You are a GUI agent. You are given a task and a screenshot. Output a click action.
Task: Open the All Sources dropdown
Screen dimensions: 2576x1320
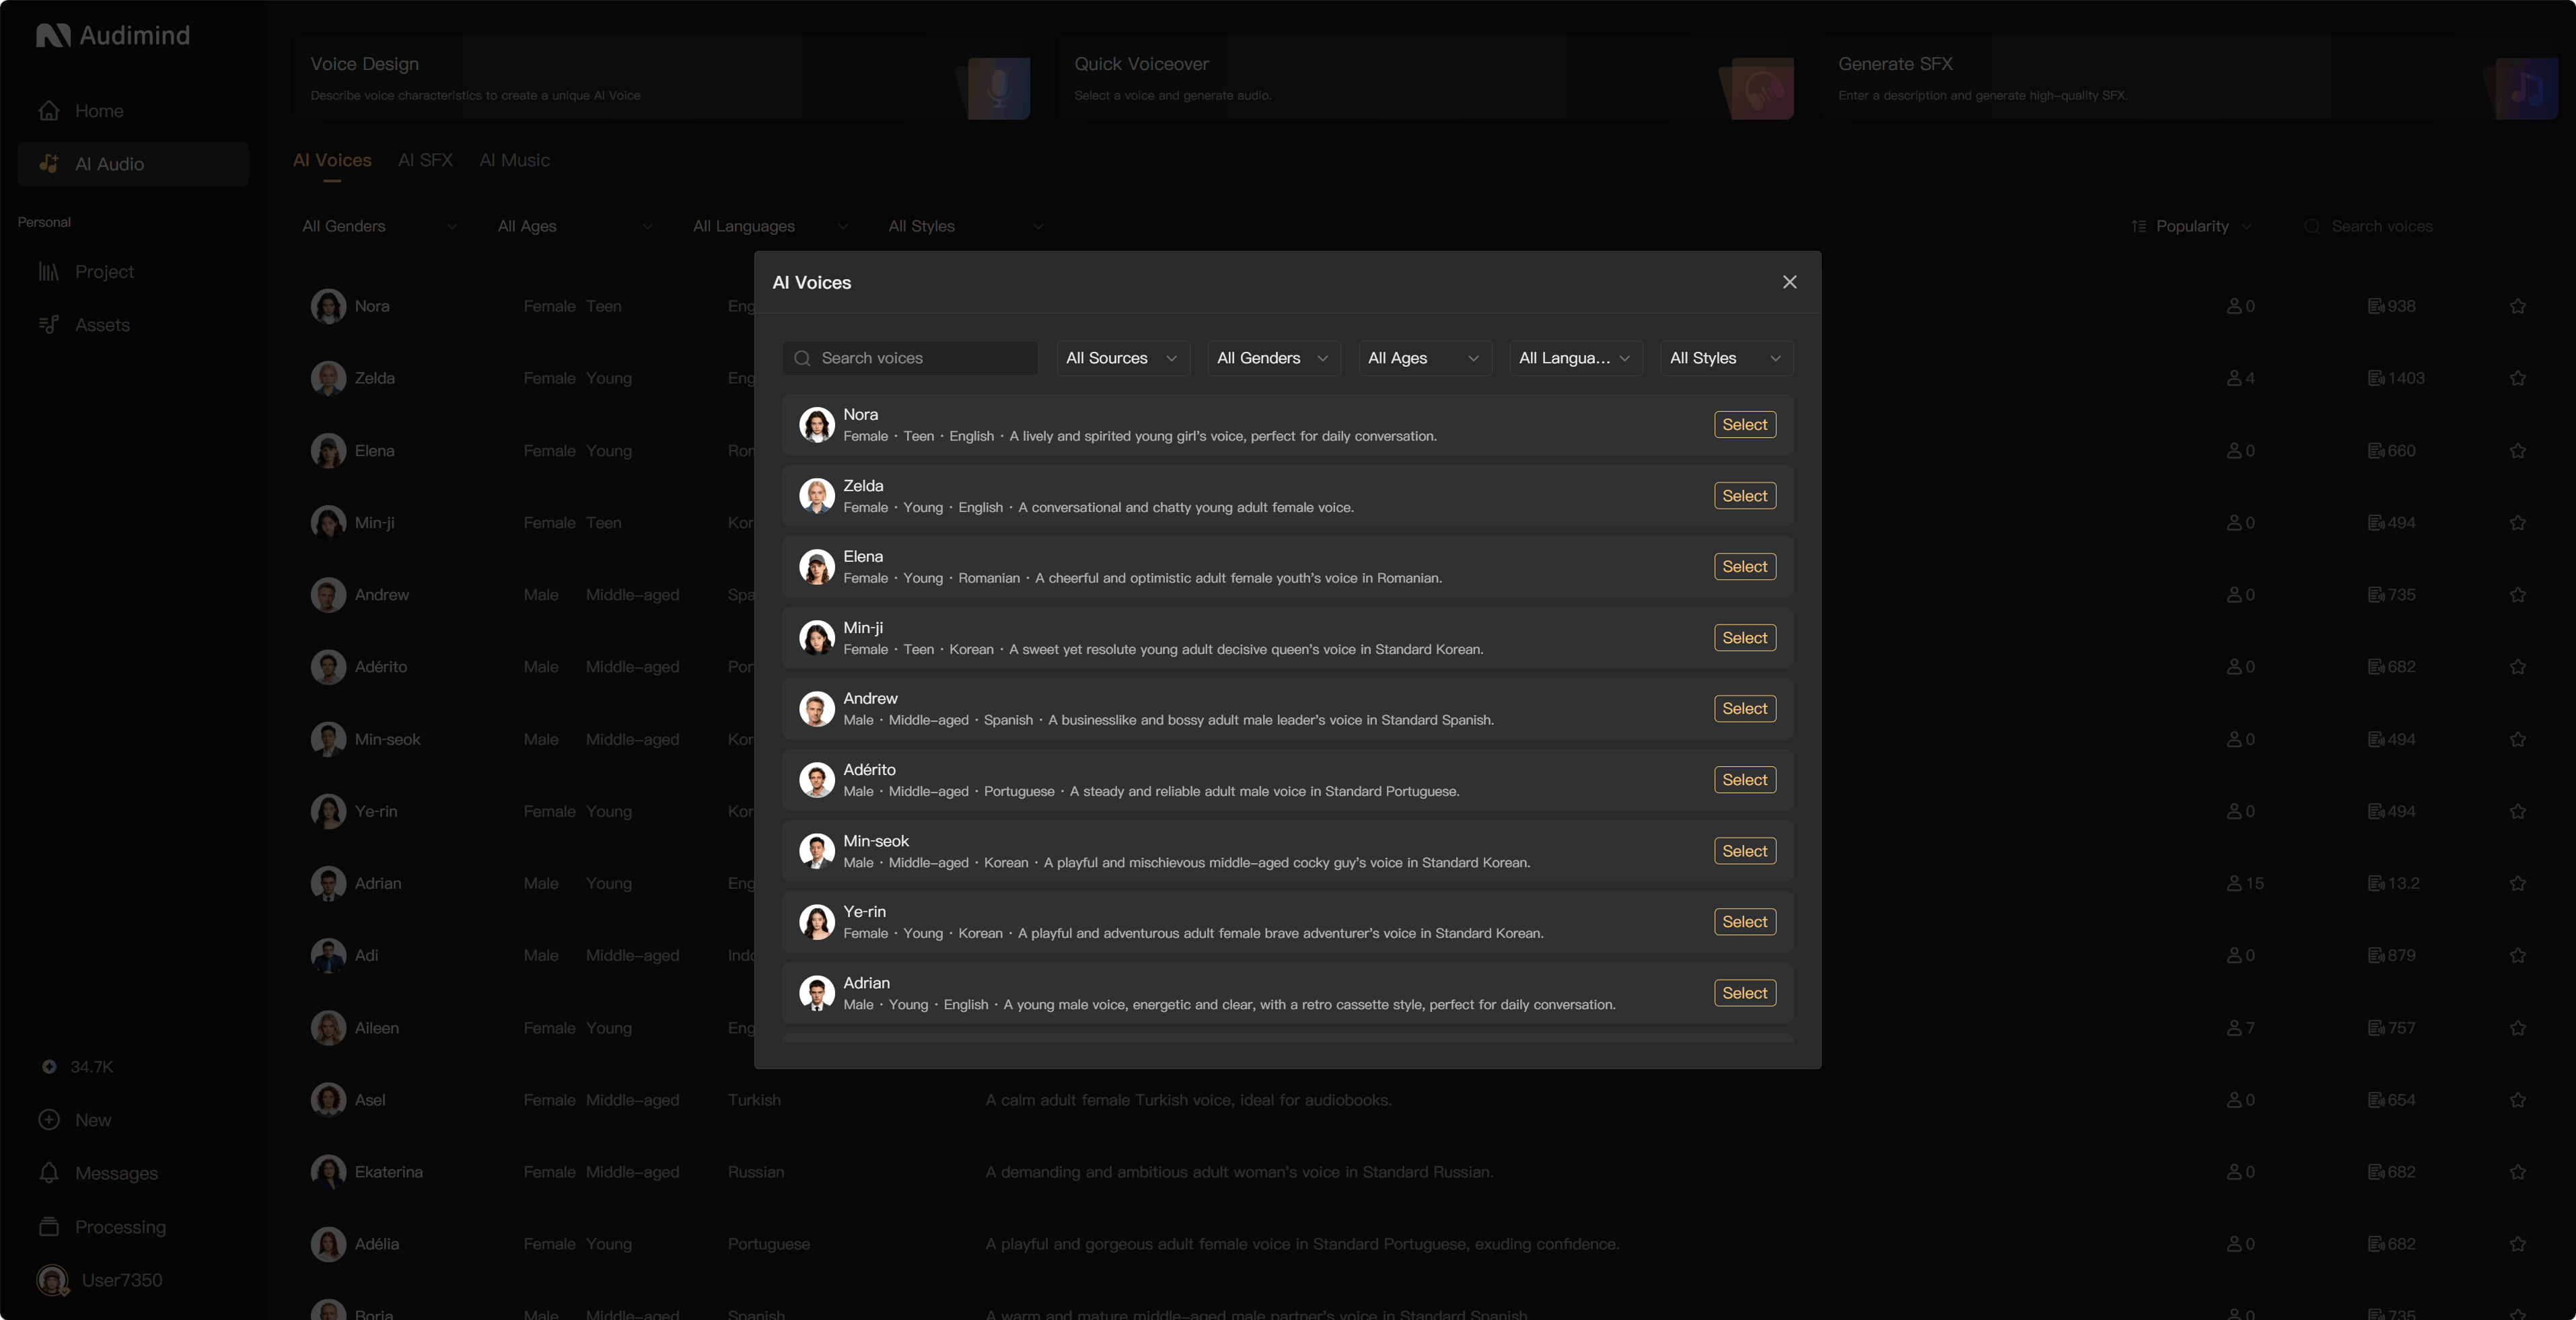[x=1122, y=358]
